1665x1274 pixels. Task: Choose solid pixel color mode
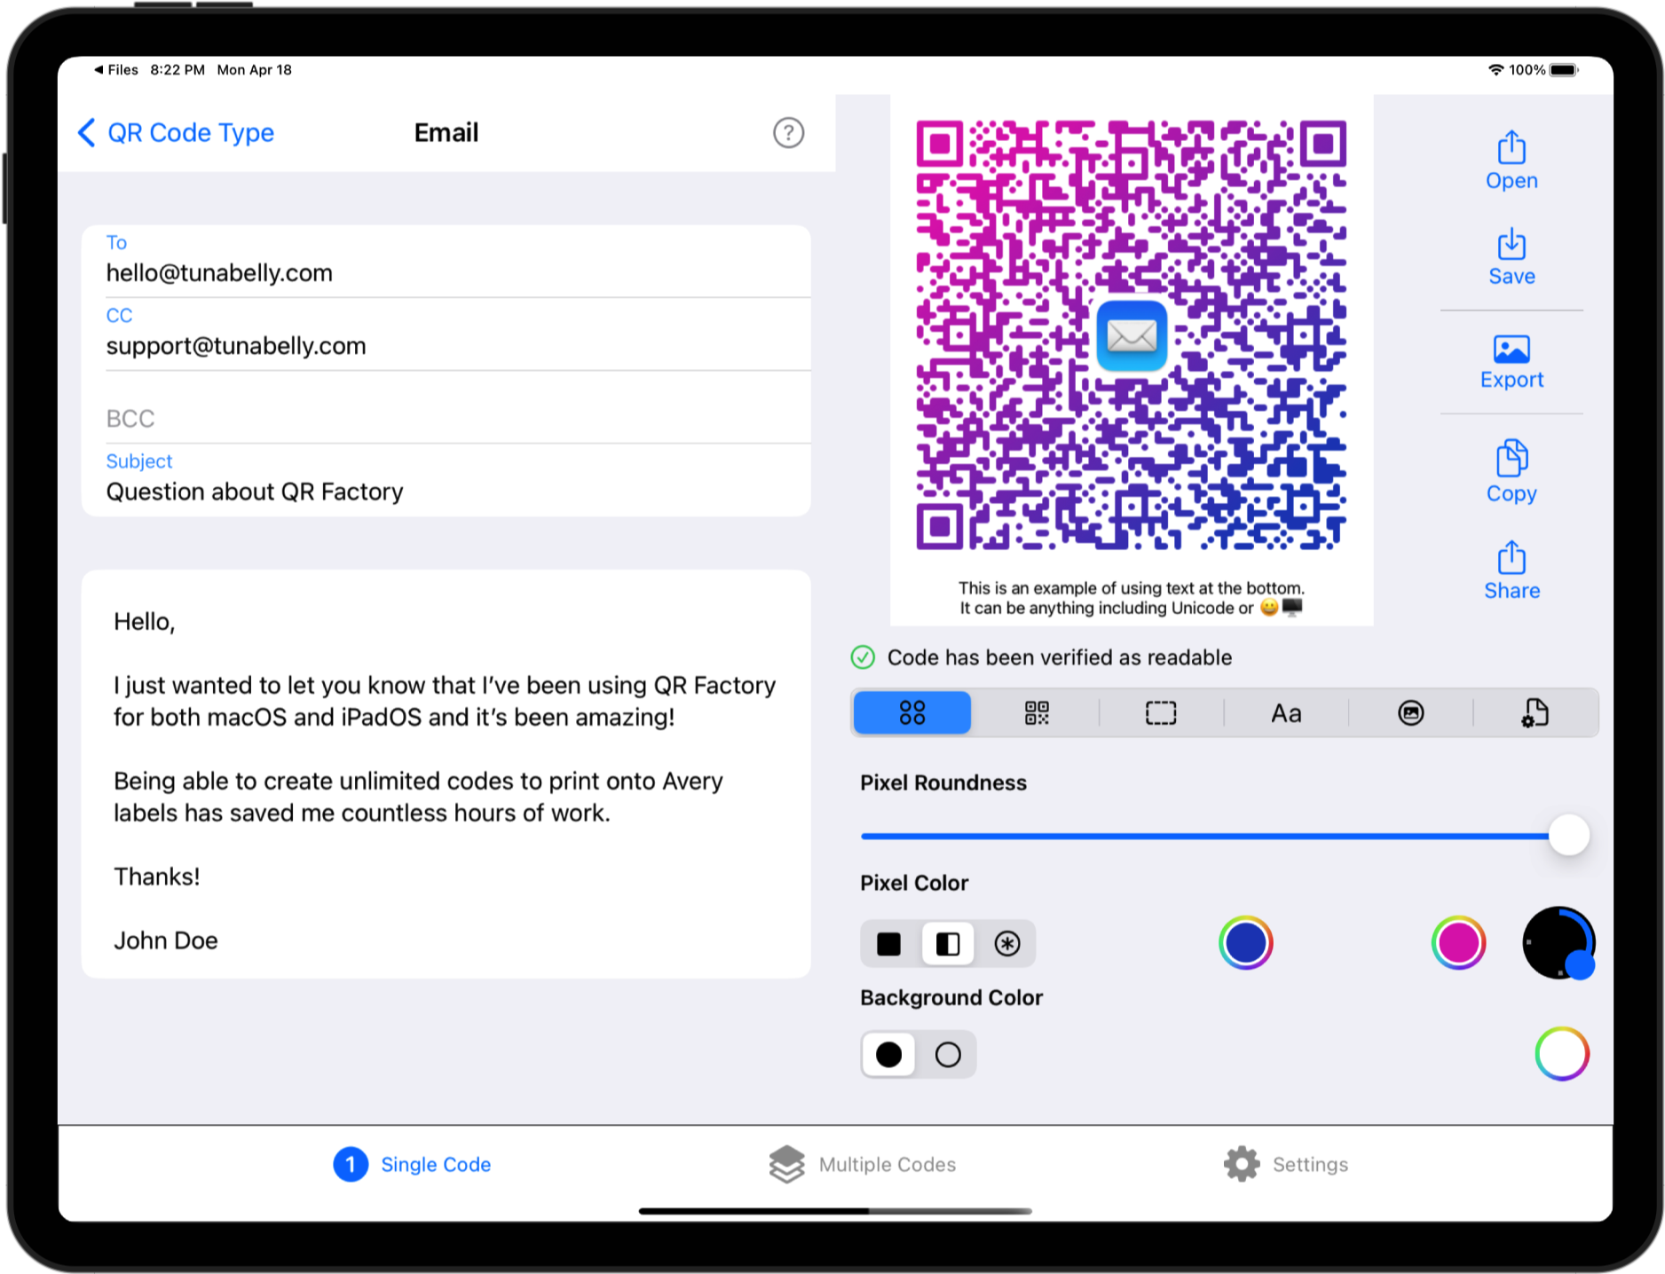click(x=888, y=944)
